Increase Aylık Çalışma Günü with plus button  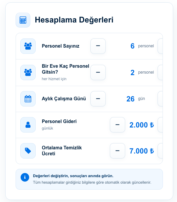click(x=160, y=99)
